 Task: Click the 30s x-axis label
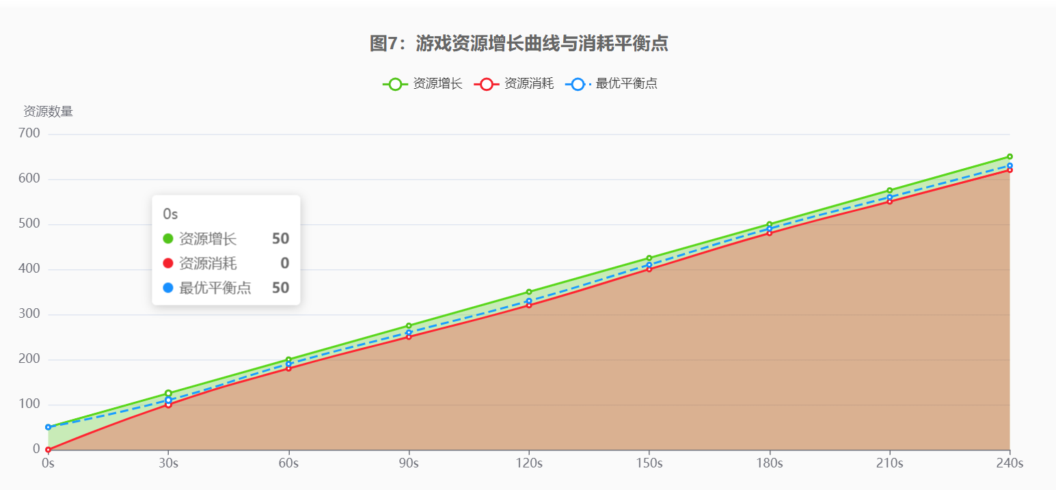(168, 463)
